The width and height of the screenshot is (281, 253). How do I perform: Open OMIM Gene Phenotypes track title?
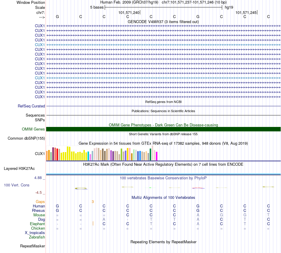163,125
